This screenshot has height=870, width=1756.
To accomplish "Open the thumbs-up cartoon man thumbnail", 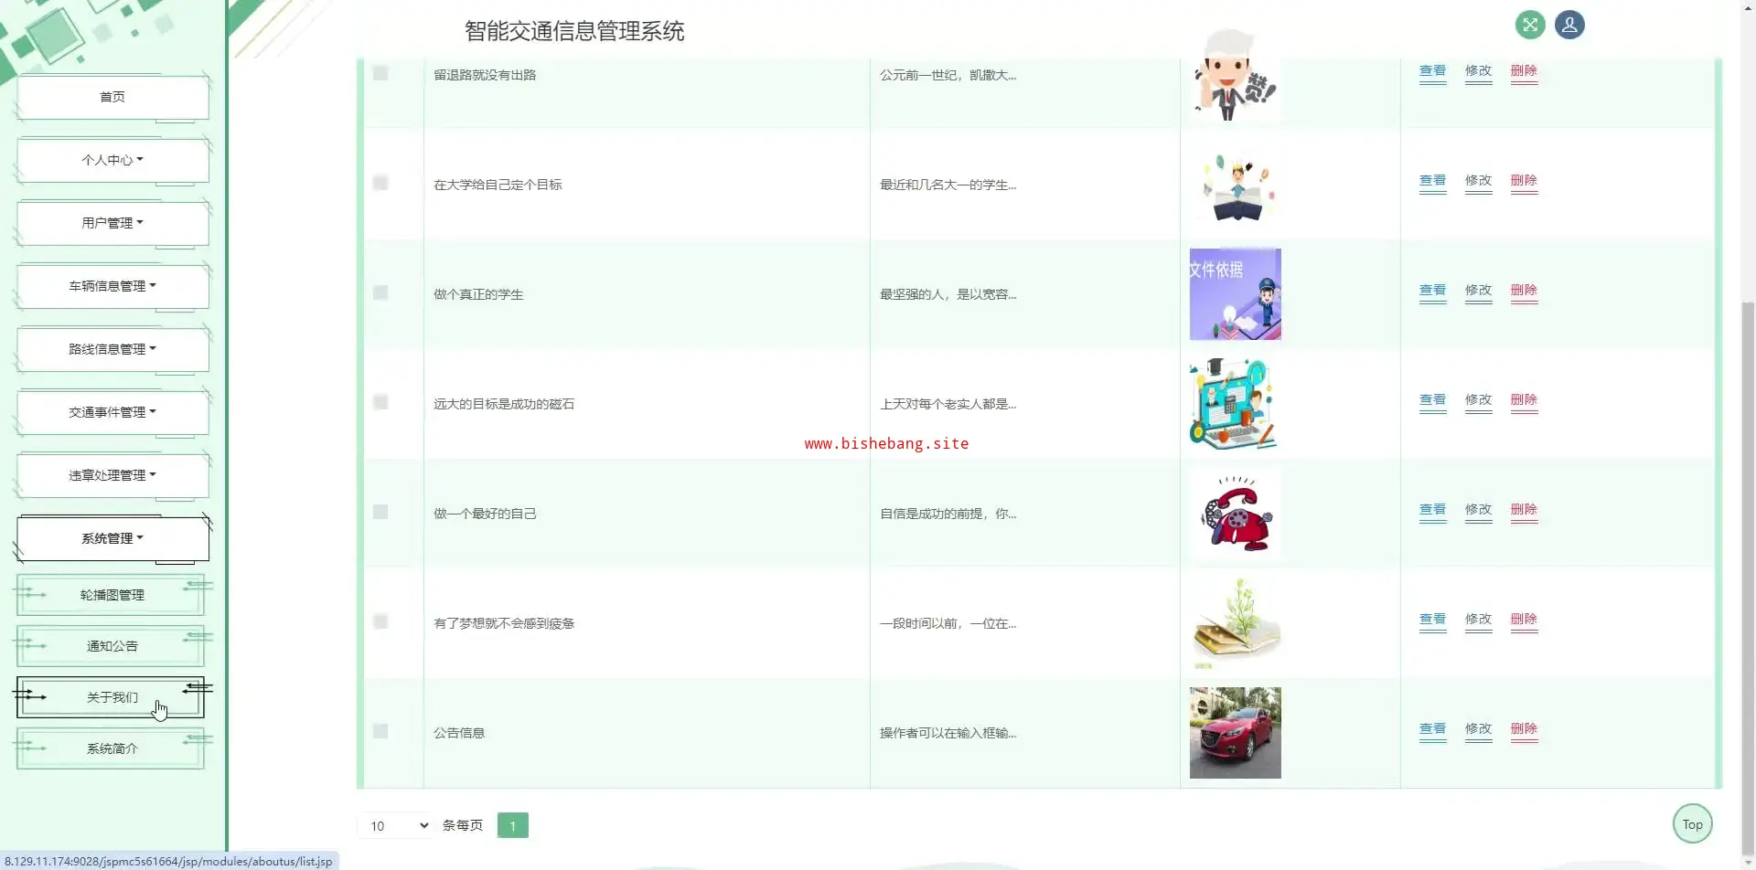I will [1236, 75].
